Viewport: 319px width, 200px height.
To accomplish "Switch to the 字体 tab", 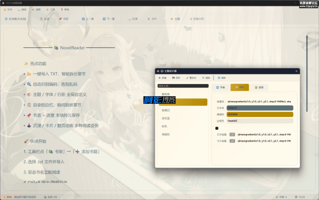I will [221, 87].
